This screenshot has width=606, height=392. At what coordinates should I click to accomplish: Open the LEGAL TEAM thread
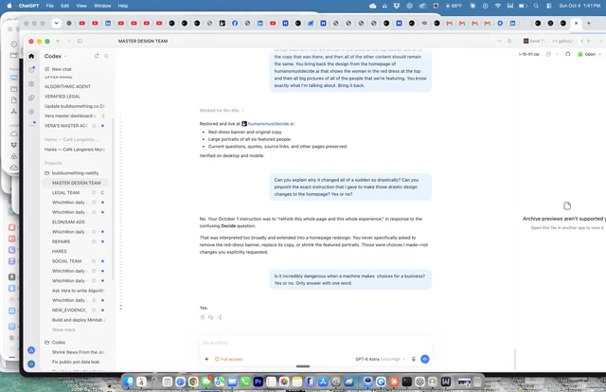tap(65, 192)
